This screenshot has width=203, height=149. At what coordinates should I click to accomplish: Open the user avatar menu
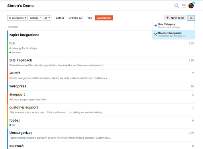191,6
